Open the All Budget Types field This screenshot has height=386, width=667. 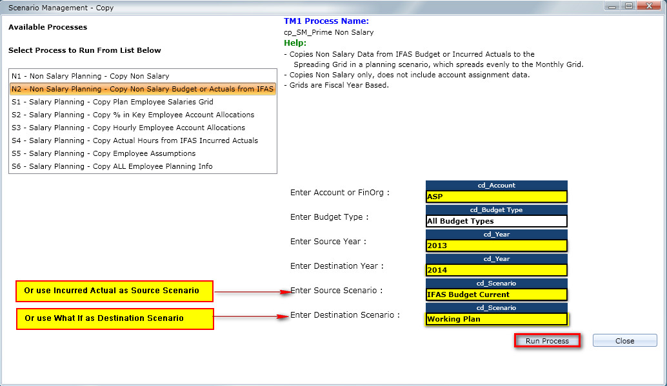(x=497, y=221)
